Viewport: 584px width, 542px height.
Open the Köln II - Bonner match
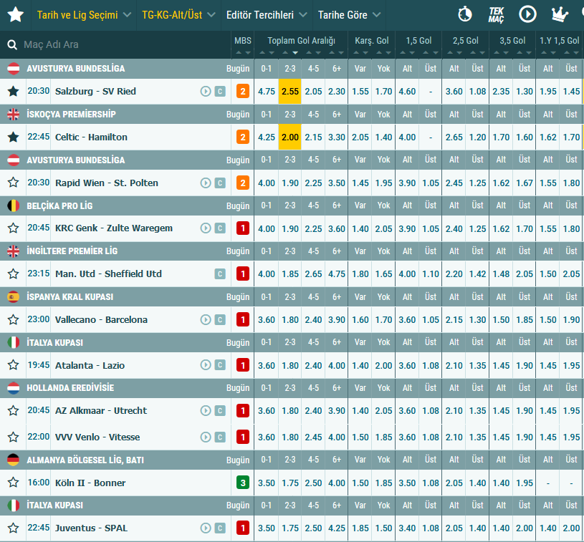(90, 483)
